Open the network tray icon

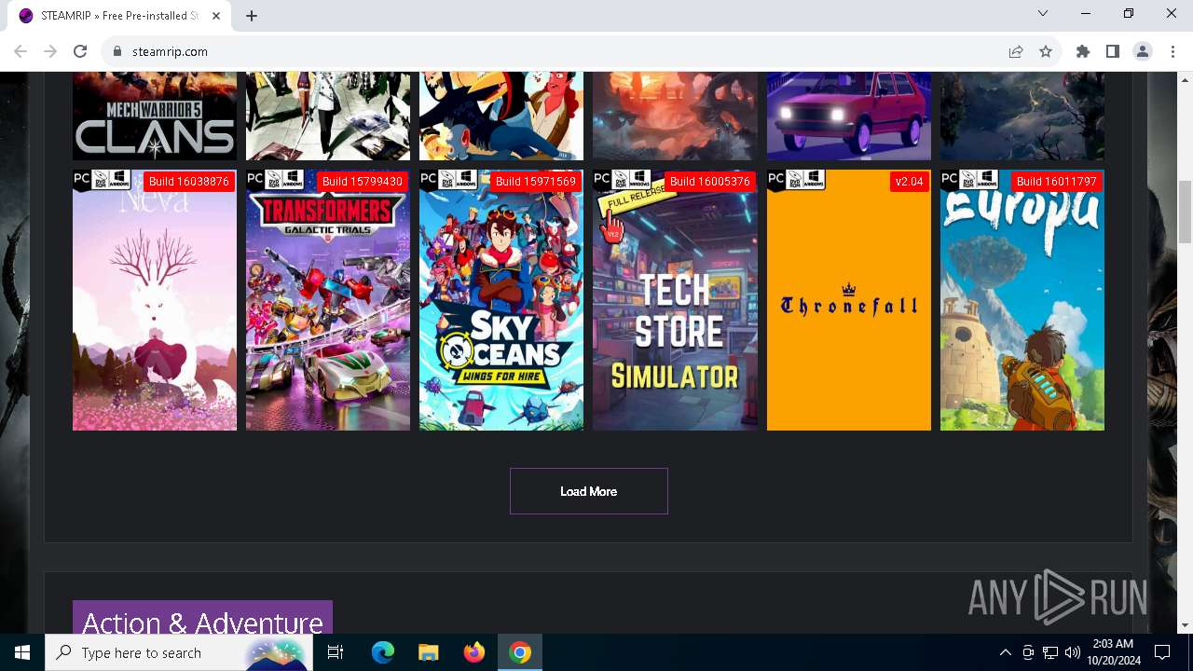click(1050, 652)
